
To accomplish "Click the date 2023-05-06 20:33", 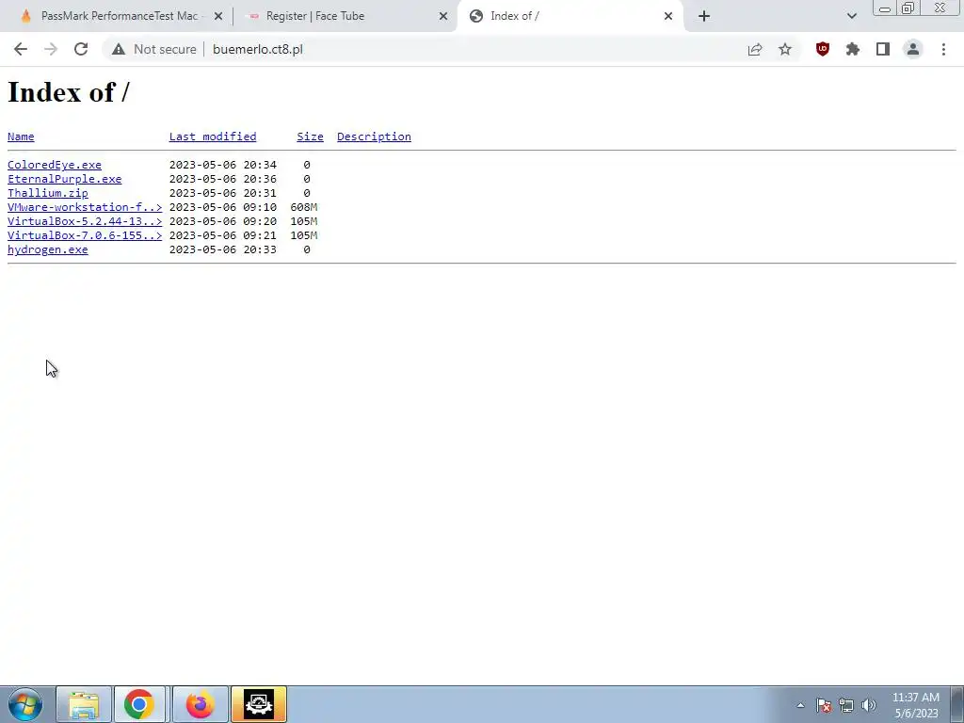I will click(222, 249).
